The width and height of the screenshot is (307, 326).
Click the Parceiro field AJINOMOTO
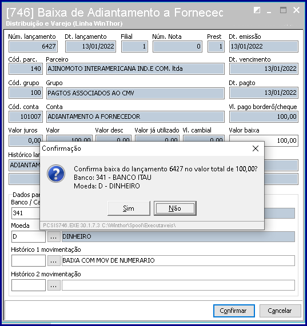[x=135, y=69]
